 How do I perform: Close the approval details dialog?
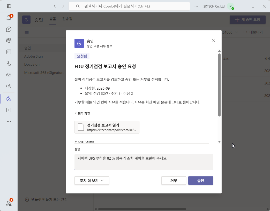point(213,40)
